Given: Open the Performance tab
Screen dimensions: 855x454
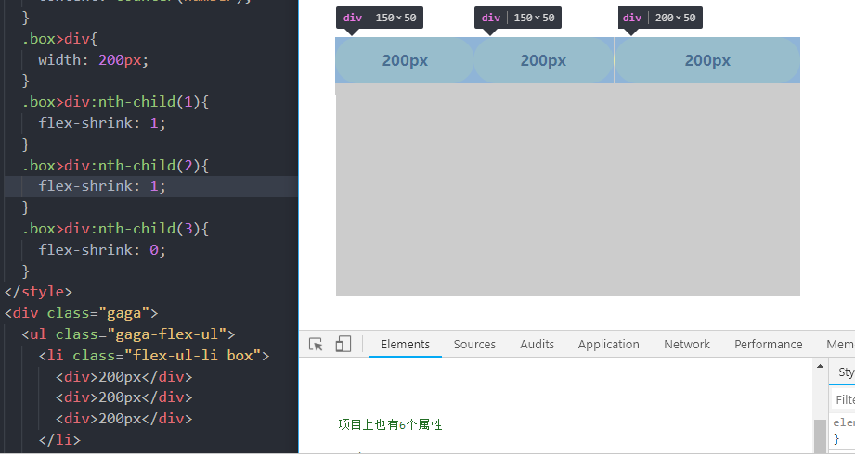Looking at the screenshot, I should (x=769, y=344).
